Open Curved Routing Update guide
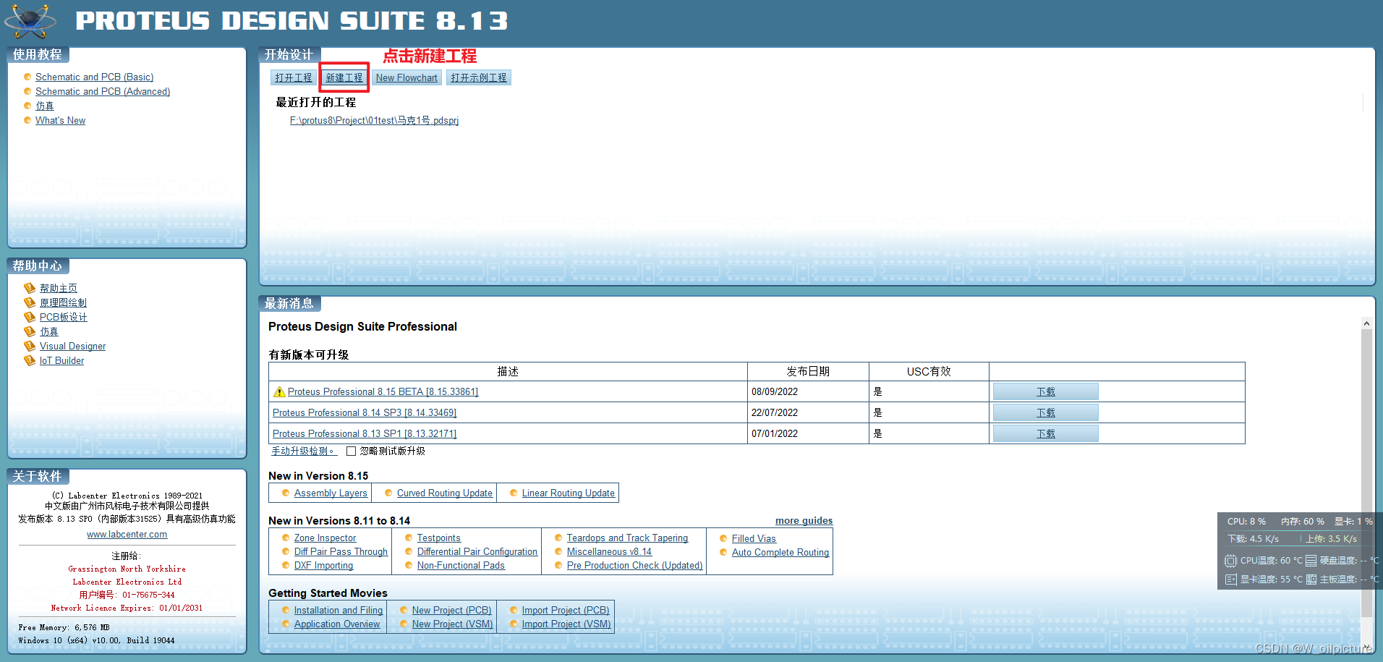 (444, 493)
